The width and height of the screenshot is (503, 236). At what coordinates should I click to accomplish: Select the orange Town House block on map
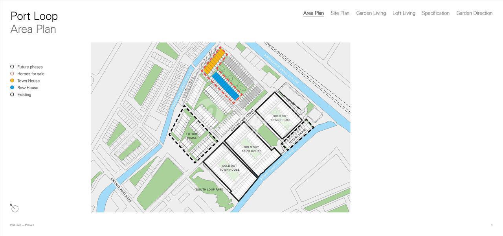[214, 61]
